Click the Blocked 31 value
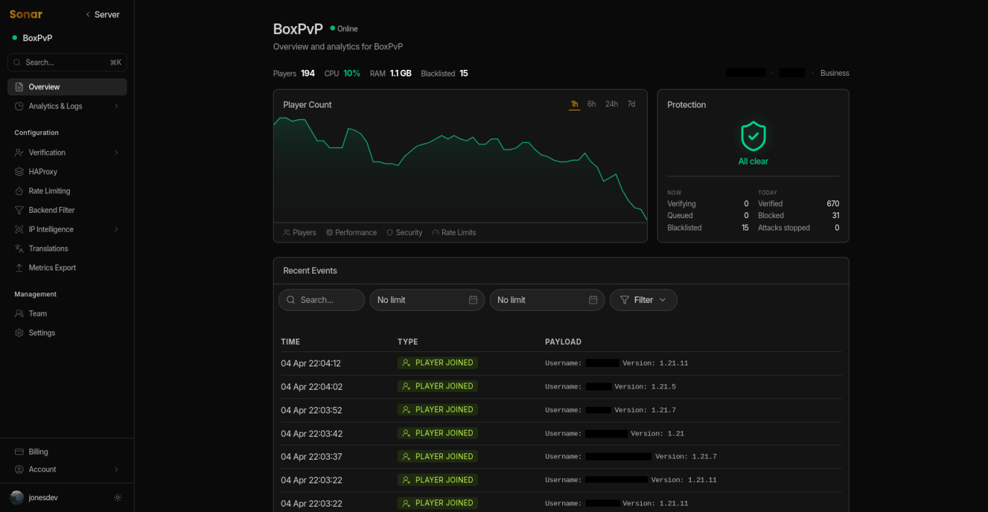Screen dimensions: 988x512 click(x=835, y=216)
